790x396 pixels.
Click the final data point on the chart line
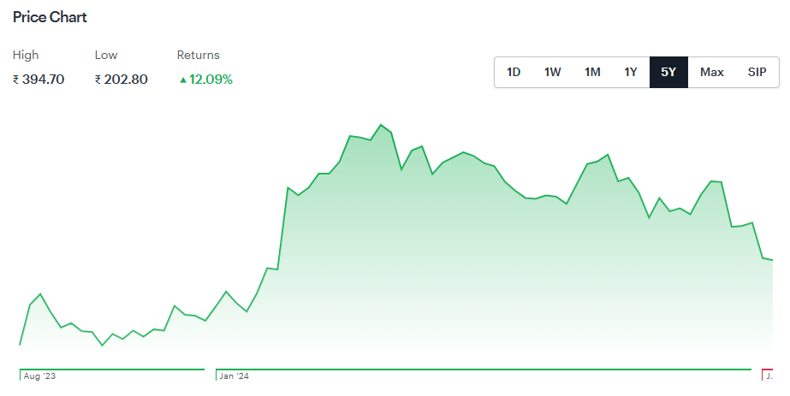[x=772, y=260]
